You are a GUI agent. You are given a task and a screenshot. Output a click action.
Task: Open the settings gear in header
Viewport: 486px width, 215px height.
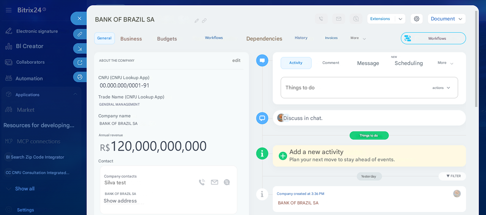point(417,19)
